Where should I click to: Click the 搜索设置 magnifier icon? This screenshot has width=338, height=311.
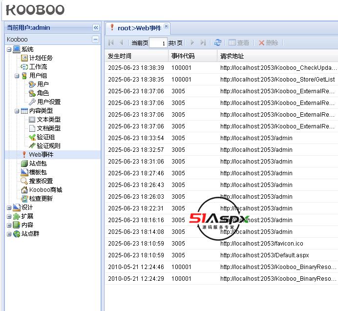click(x=24, y=181)
